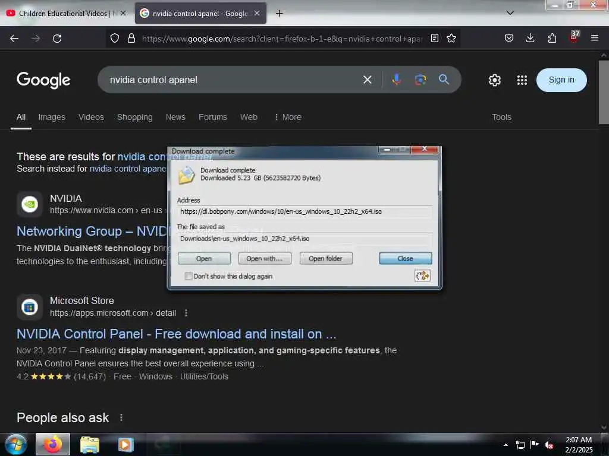Focus the Google search text field
Viewport: 609px width, 456px height.
coord(233,80)
